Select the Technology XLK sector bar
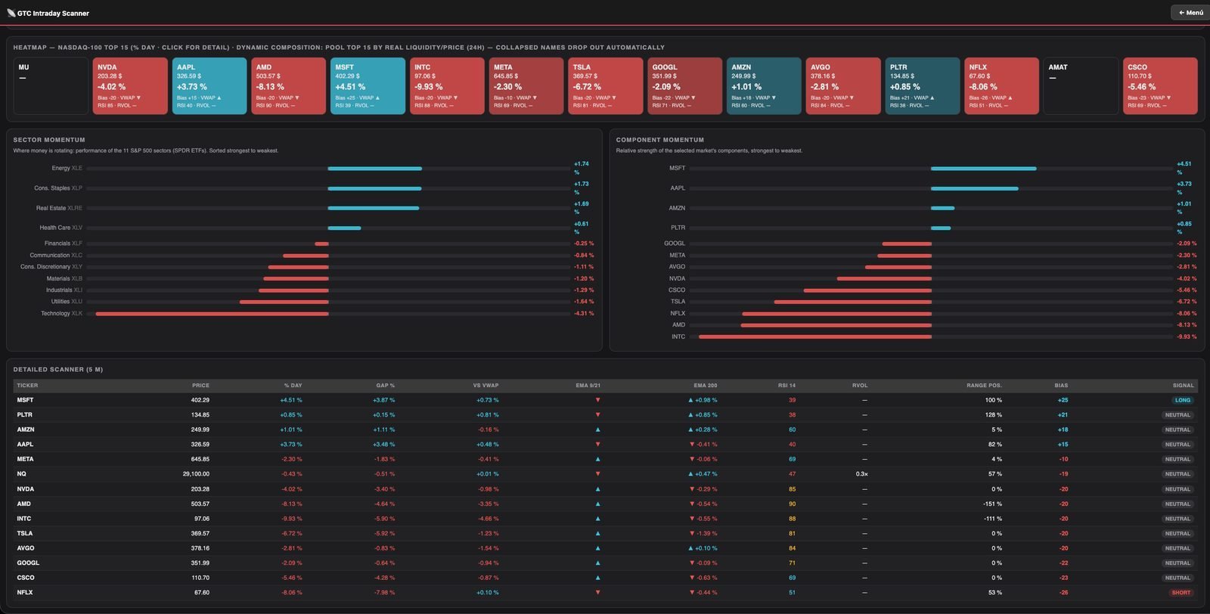Viewport: 1210px width, 614px height. [x=213, y=314]
